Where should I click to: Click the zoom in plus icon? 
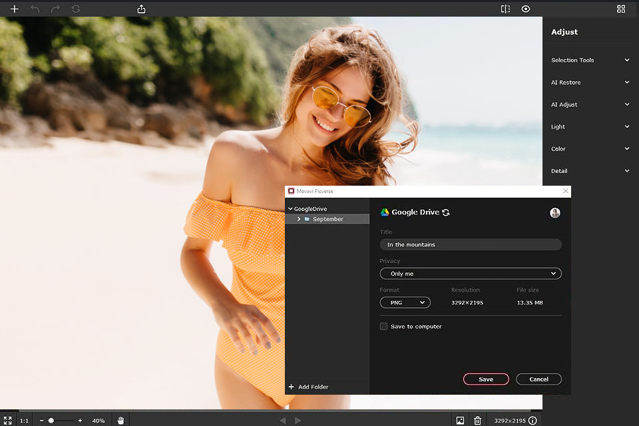pyautogui.click(x=80, y=420)
